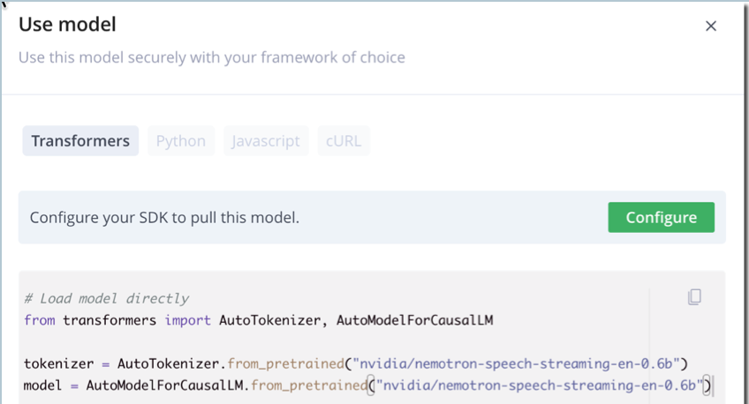Close the Use model dialog
749x404 pixels.
711,26
